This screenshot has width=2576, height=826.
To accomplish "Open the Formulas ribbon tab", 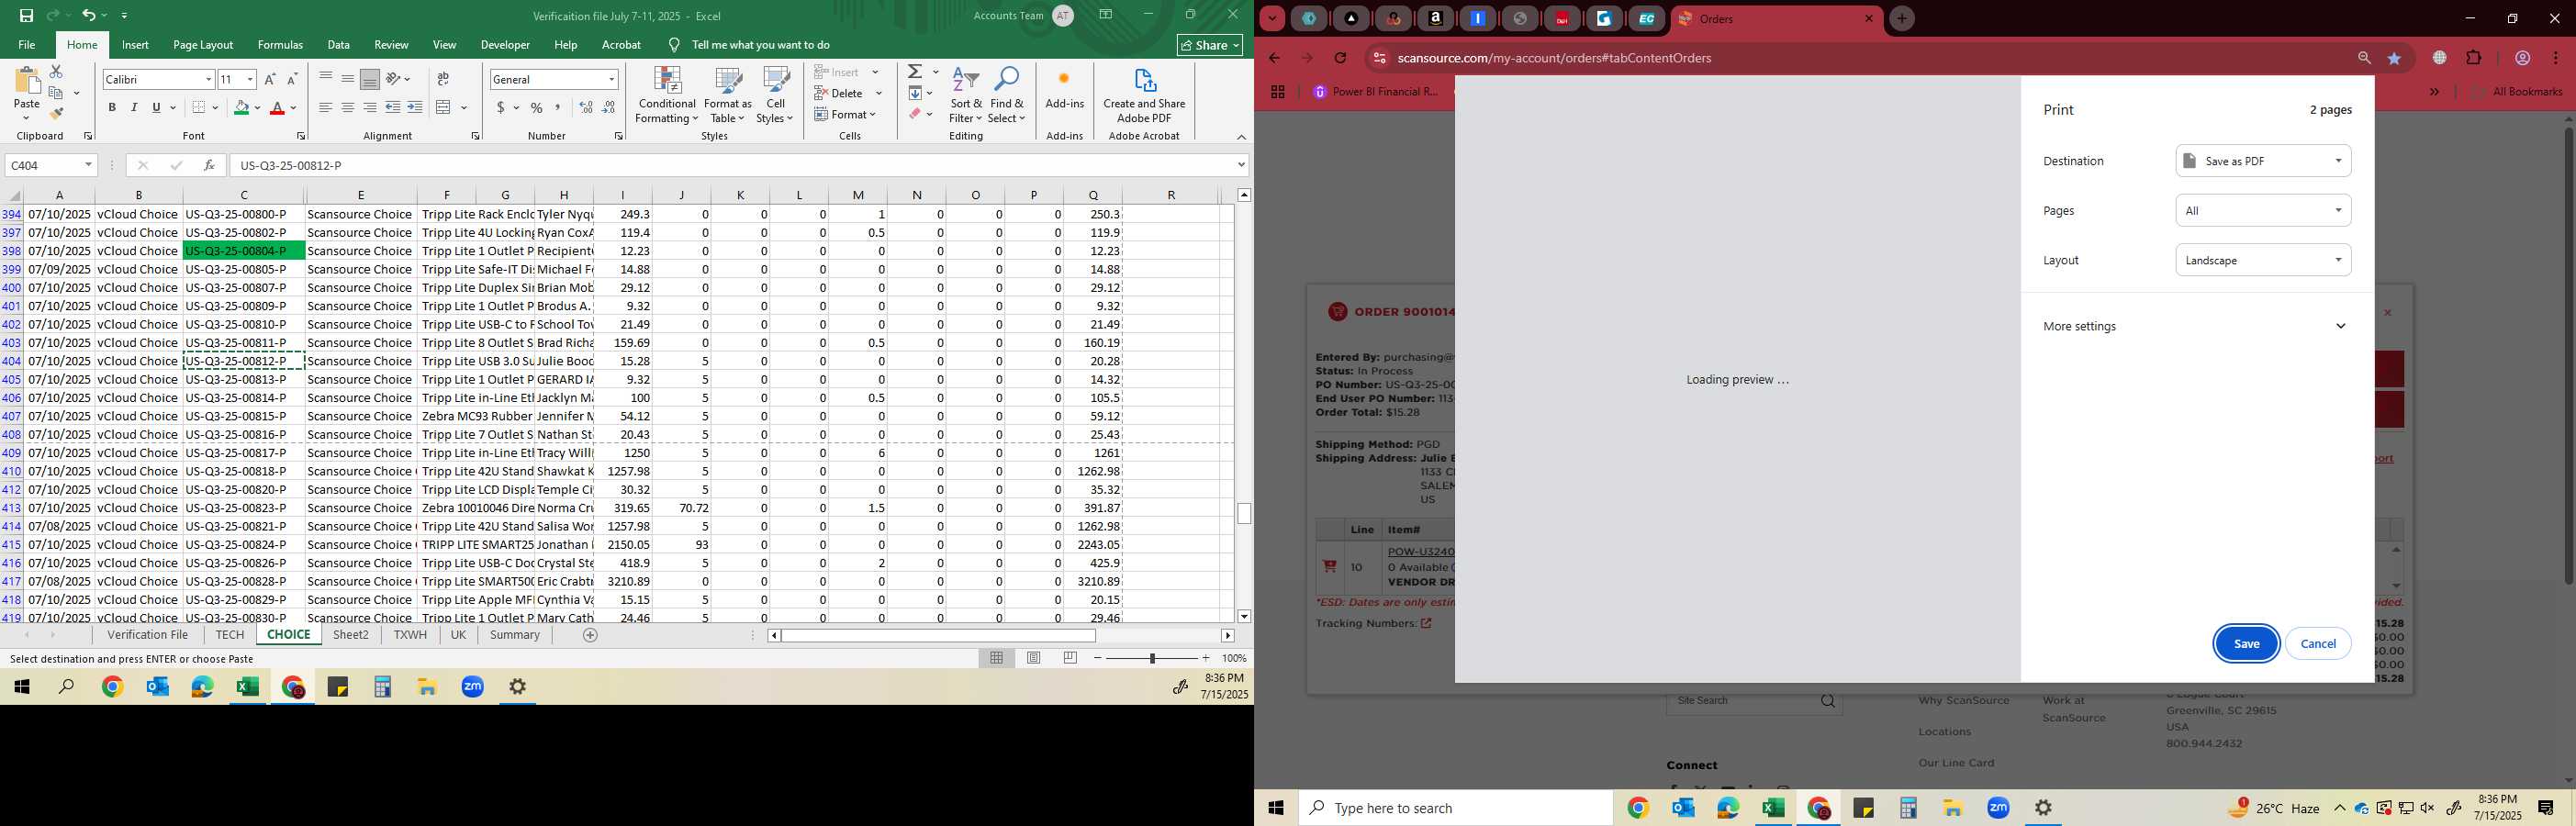I will point(280,45).
